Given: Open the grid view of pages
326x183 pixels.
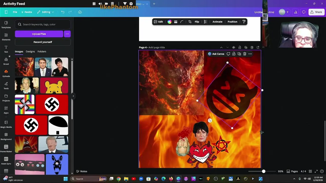Looking at the screenshot, I should (310, 171).
